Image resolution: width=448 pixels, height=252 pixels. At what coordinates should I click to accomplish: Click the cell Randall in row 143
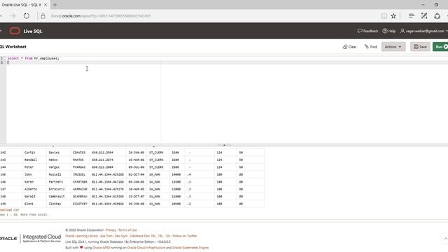click(x=31, y=160)
